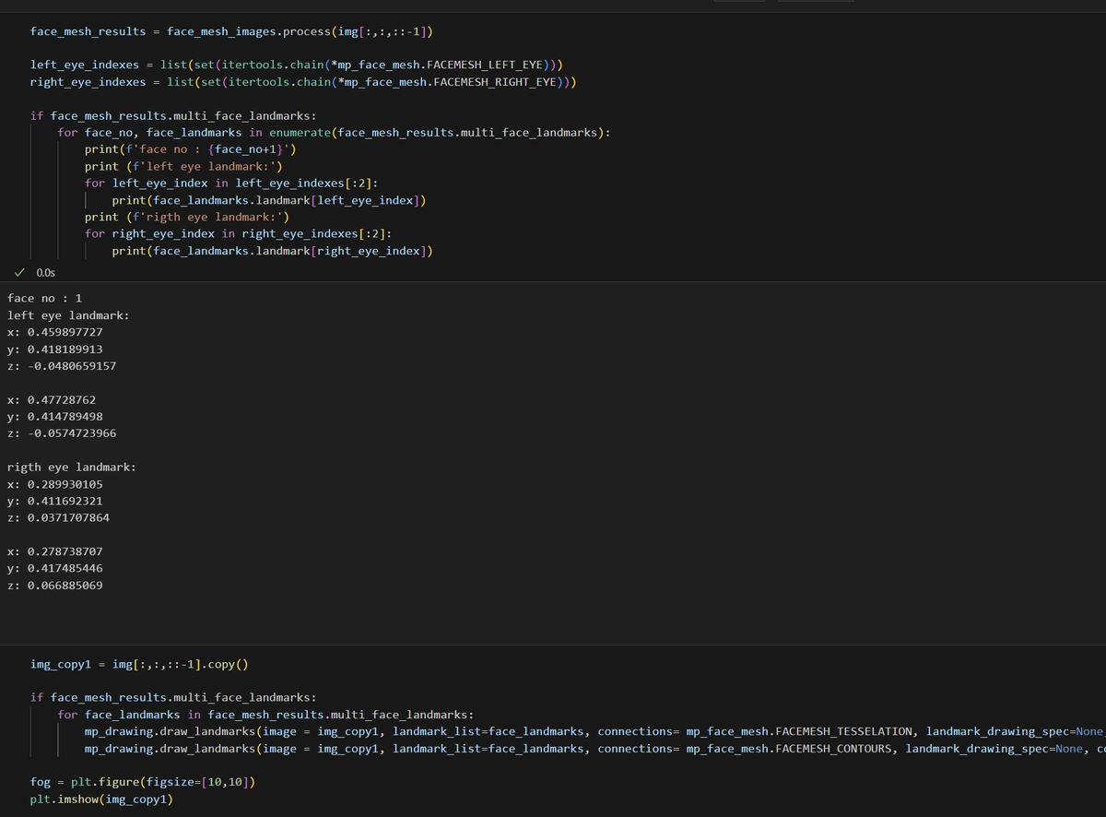
Task: Click output line "rigth eye landmark:" in results
Action: tap(71, 468)
